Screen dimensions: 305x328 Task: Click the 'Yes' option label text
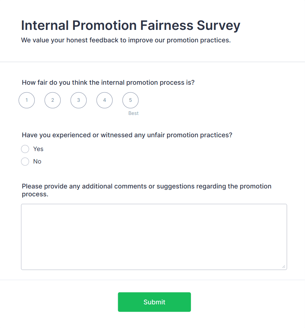38,149
